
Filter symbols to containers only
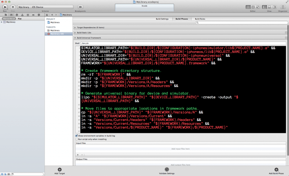tap(9, 174)
